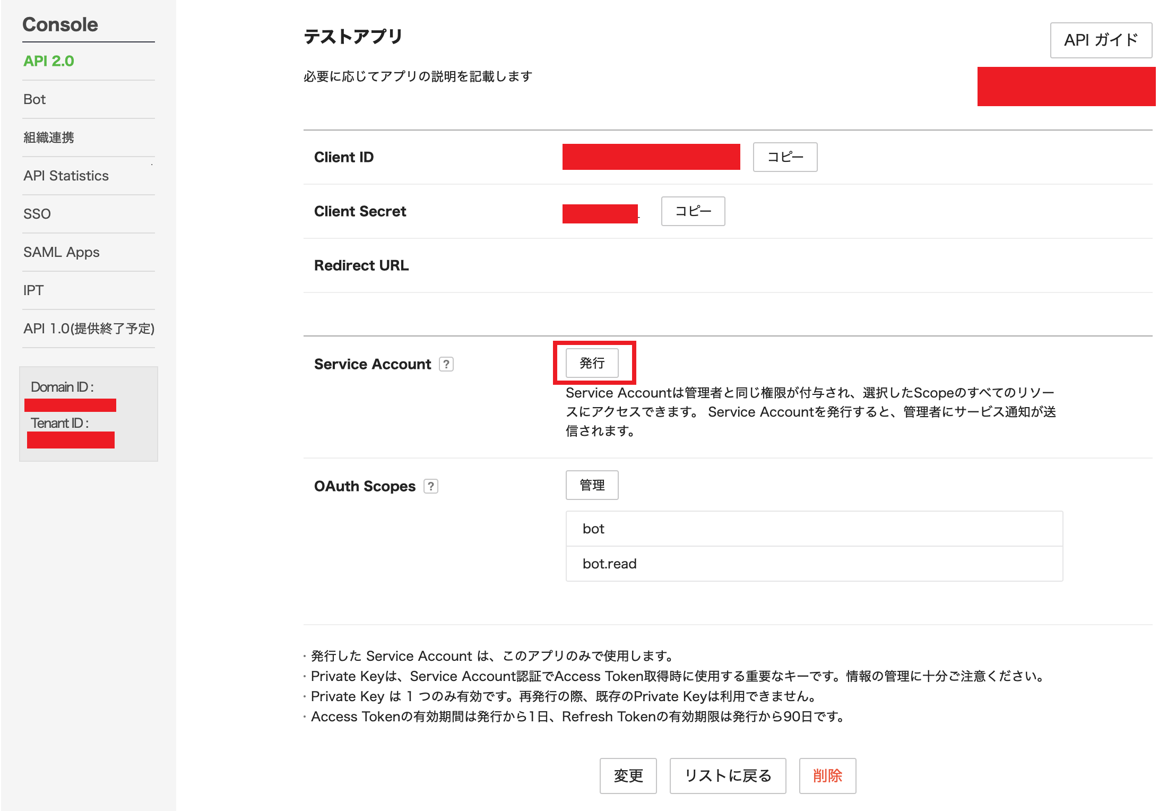Open the Bot section
The height and width of the screenshot is (811, 1176).
coord(34,99)
